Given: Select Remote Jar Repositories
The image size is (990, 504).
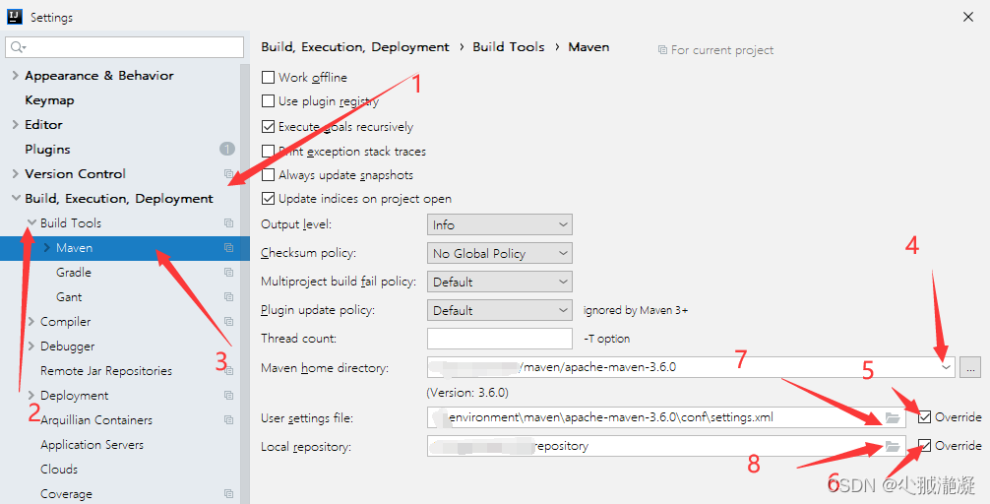Looking at the screenshot, I should (106, 371).
